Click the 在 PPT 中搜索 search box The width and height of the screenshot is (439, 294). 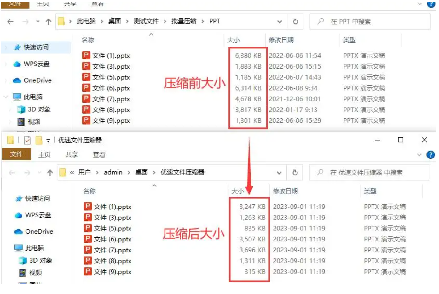pyautogui.click(x=370, y=21)
